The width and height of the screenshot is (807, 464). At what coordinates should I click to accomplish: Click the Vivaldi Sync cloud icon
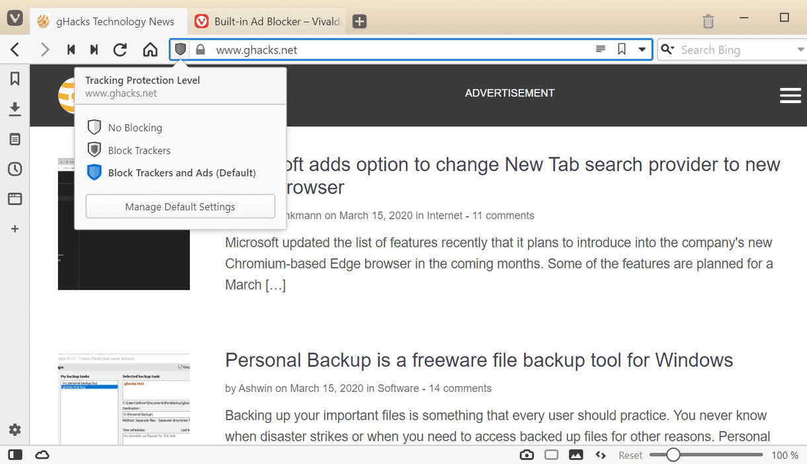tap(42, 455)
